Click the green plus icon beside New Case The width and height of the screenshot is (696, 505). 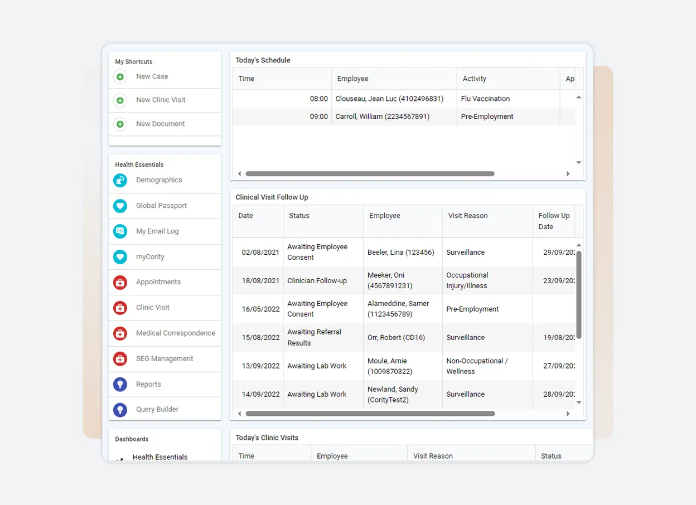(x=120, y=77)
